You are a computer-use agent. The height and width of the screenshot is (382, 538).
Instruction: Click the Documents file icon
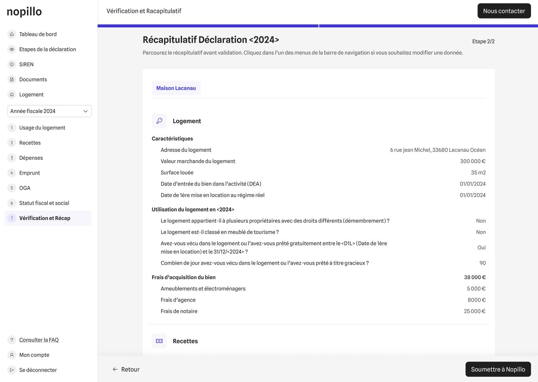tap(12, 80)
